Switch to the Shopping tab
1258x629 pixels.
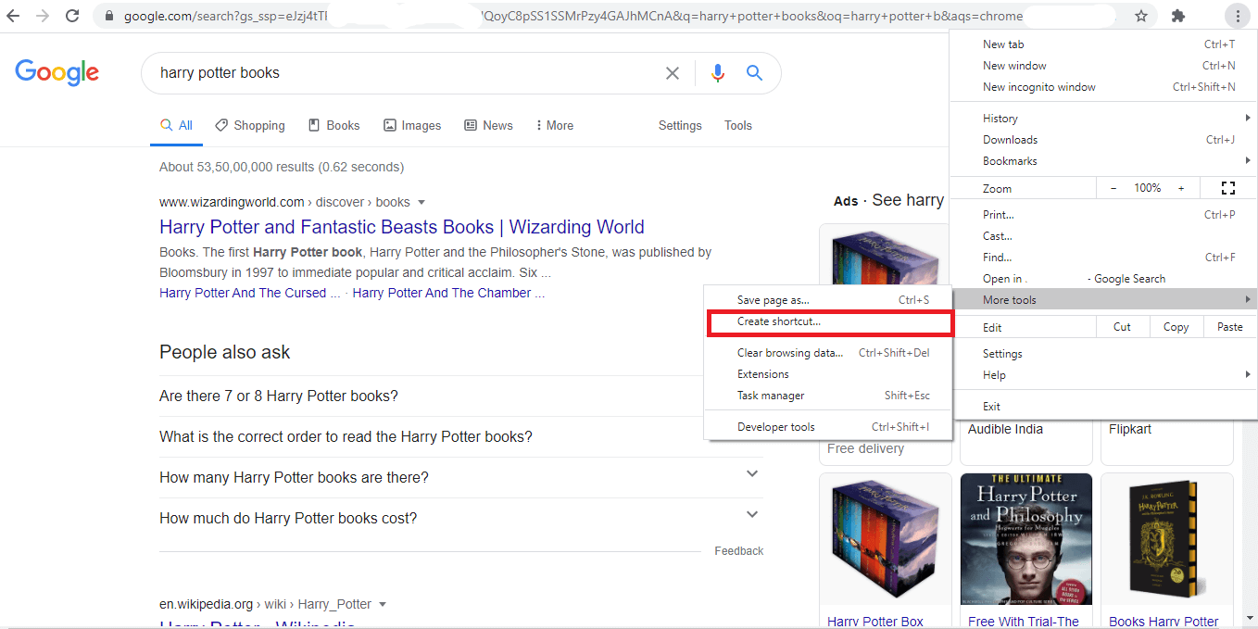click(x=250, y=126)
